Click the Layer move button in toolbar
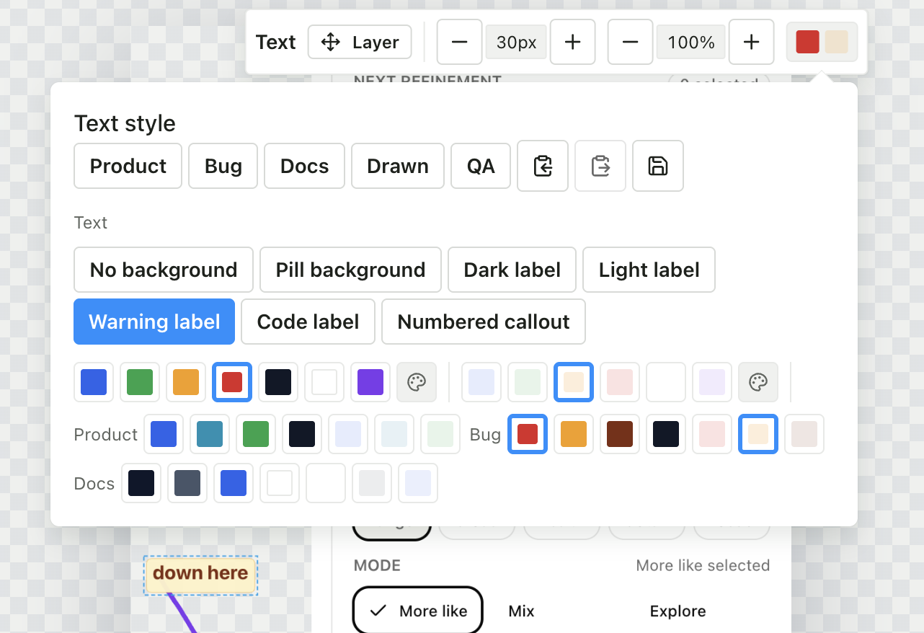This screenshot has width=924, height=633. click(x=360, y=43)
